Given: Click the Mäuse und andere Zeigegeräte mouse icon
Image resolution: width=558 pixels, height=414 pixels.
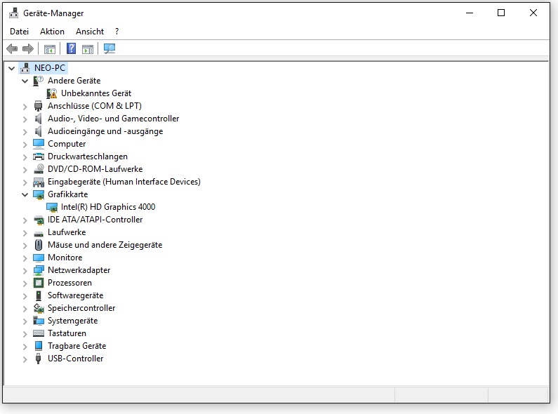Looking at the screenshot, I should [x=39, y=245].
